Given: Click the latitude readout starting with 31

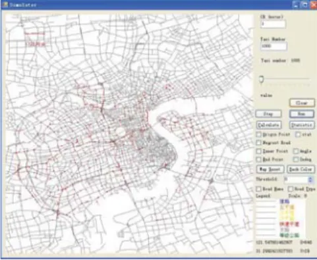Looking at the screenshot, I should pyautogui.click(x=274, y=251).
